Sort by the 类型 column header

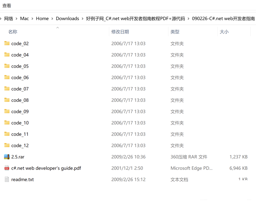pyautogui.click(x=175, y=32)
